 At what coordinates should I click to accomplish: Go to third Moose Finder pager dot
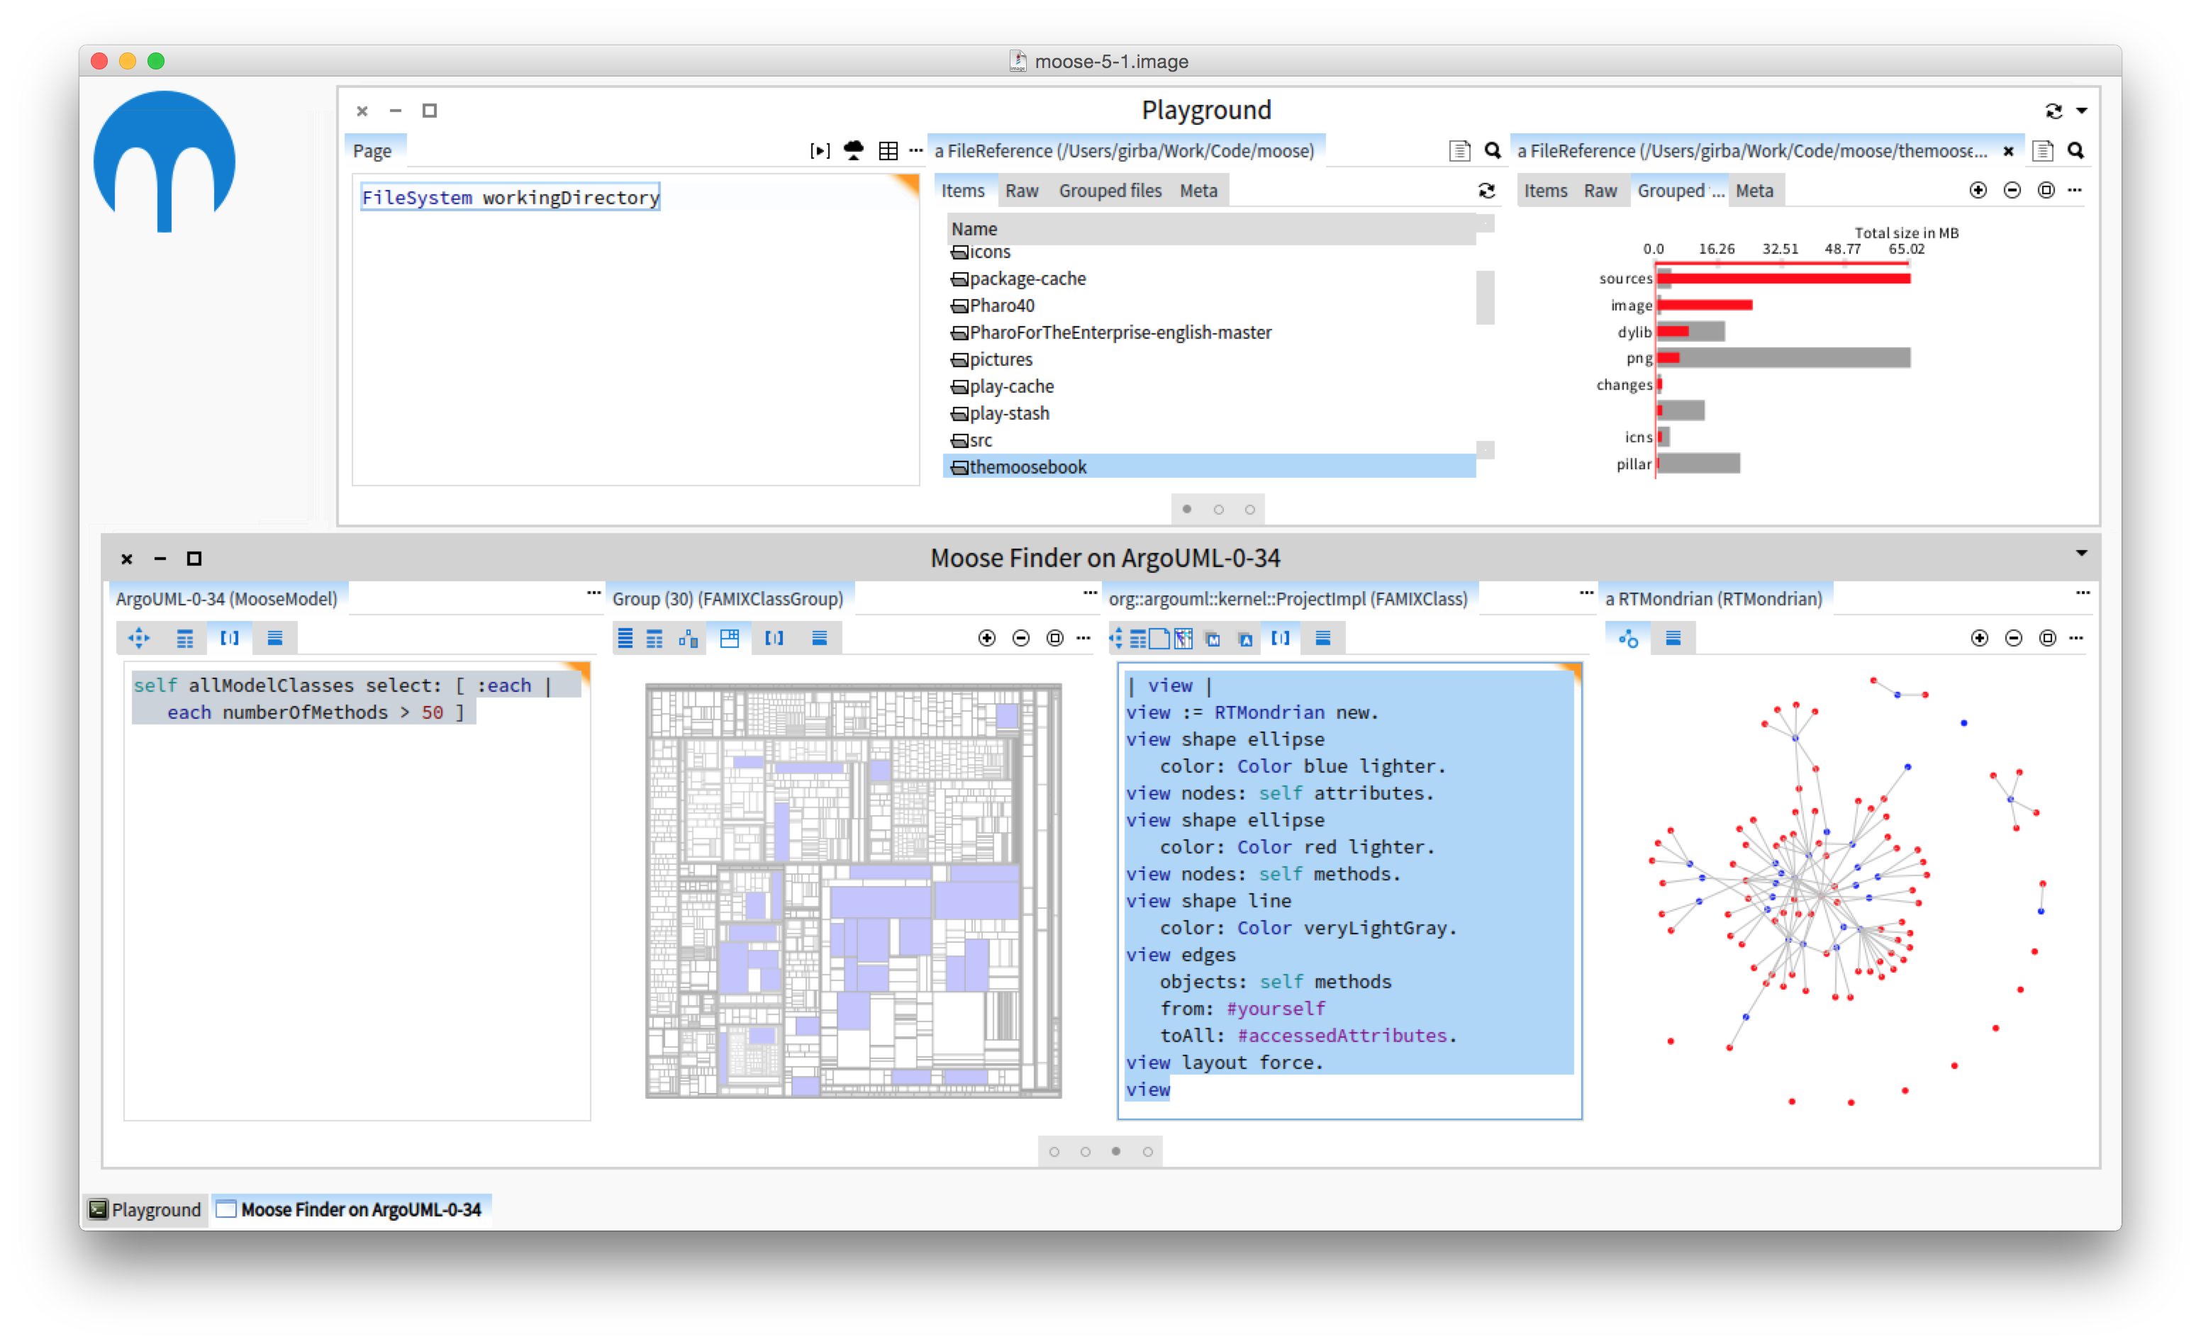(x=1115, y=1151)
